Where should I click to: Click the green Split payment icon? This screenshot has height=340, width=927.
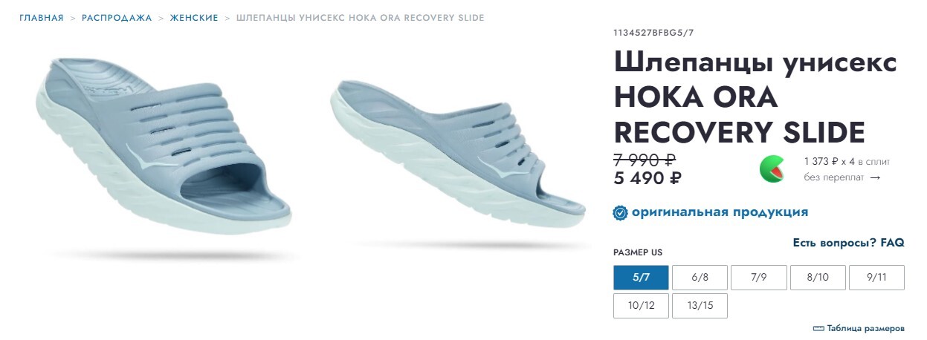click(x=772, y=169)
